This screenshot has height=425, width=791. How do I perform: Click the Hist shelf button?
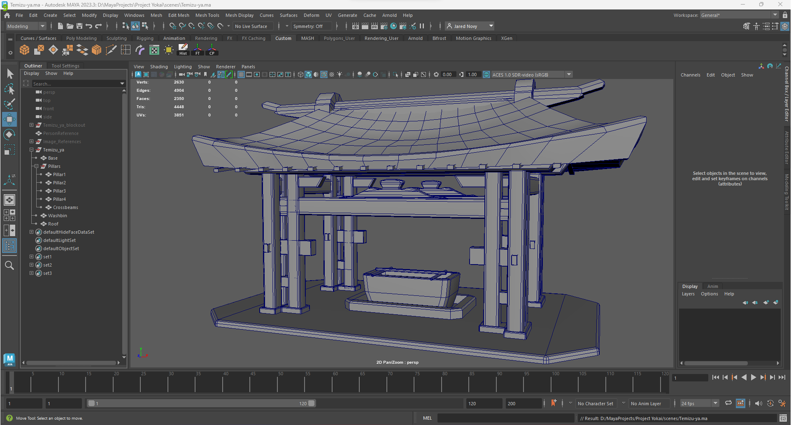point(183,50)
